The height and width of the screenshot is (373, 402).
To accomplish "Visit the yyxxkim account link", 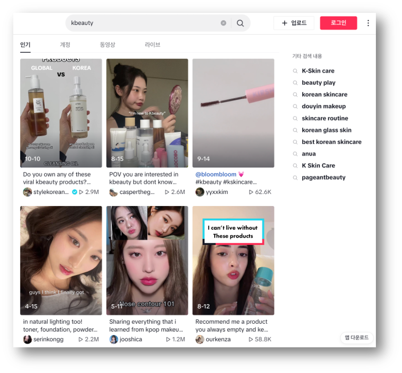I will (217, 192).
